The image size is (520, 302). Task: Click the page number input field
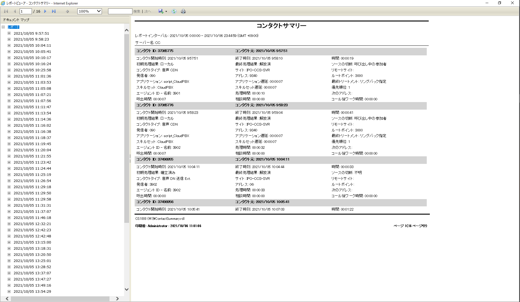coord(25,11)
